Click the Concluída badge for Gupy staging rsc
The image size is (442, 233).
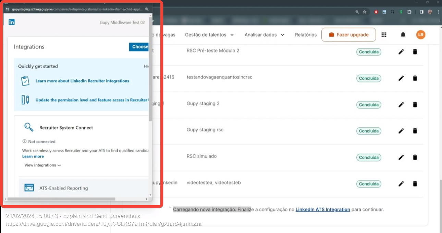point(369,131)
